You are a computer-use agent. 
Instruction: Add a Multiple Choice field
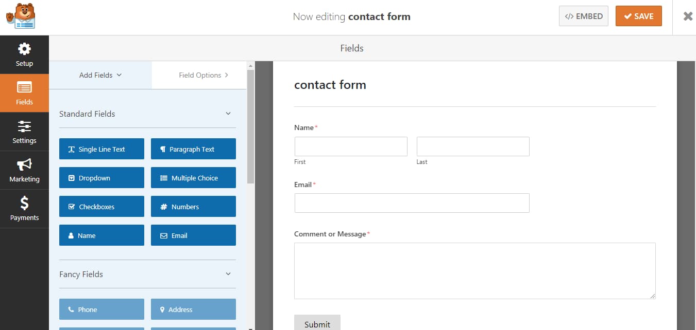193,177
